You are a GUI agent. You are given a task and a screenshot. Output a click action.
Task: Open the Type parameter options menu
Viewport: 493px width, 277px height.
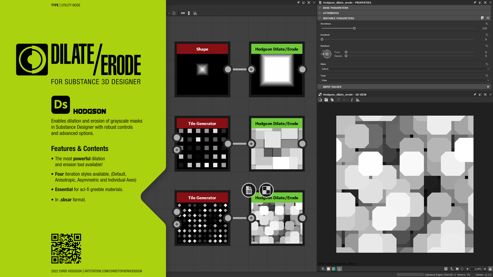click(487, 75)
